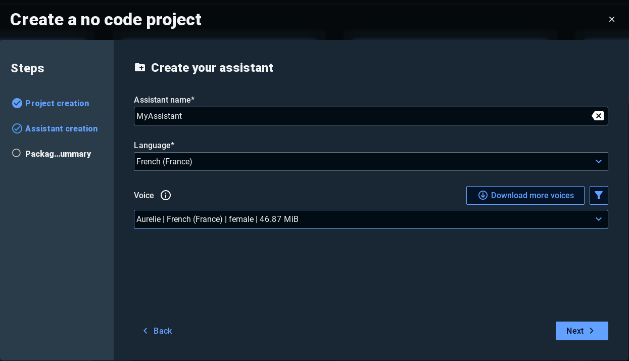Click the download arrow icon for voices

(x=483, y=195)
